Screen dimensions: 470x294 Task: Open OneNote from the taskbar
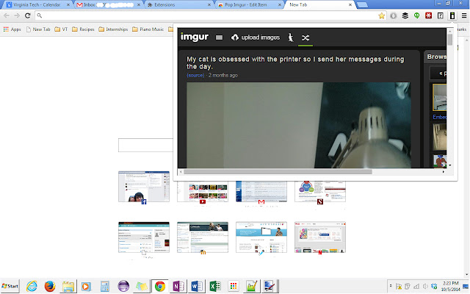pos(178,286)
